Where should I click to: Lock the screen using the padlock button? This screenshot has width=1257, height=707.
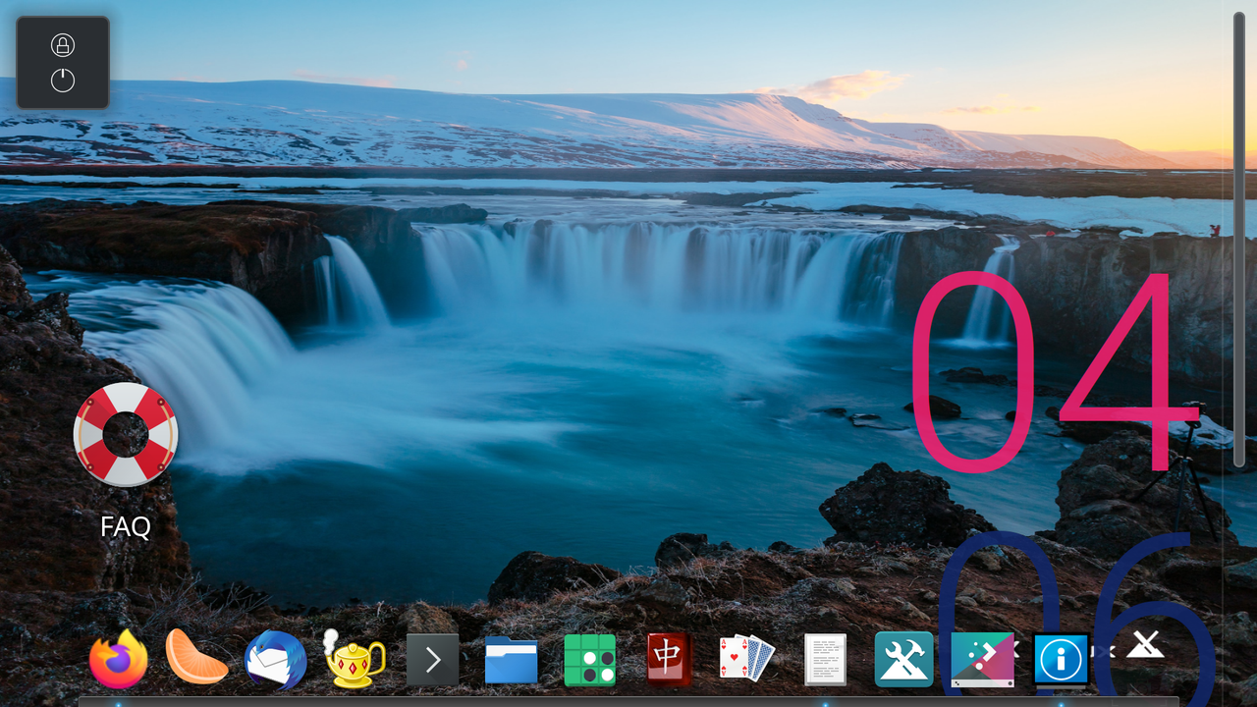click(x=63, y=45)
